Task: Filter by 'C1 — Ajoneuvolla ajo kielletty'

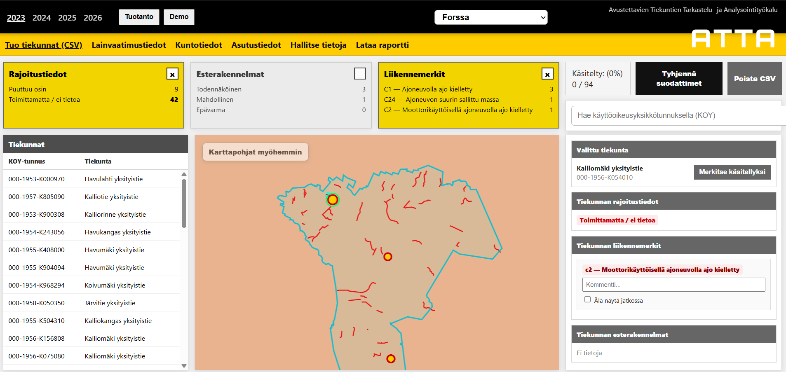Action: (x=469, y=89)
